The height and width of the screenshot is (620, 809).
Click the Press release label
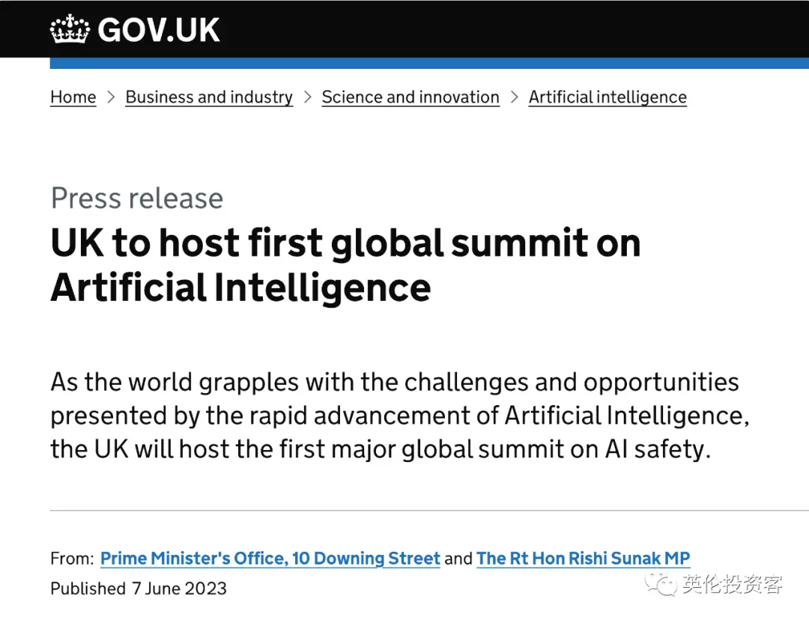[x=137, y=198]
